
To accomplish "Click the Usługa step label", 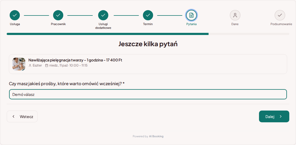I will (x=15, y=24).
